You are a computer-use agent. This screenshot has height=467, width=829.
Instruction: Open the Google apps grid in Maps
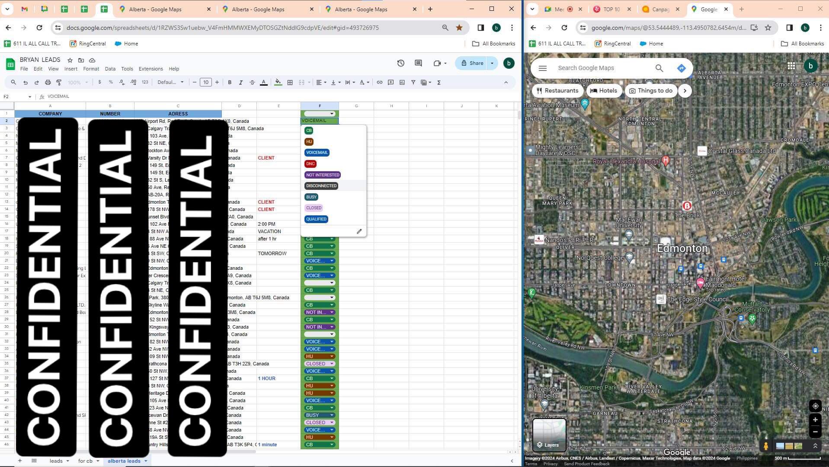tap(791, 66)
